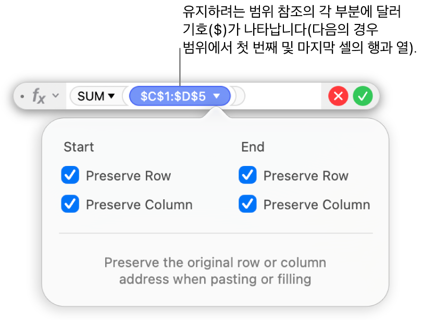This screenshot has width=423, height=321.
Task: Open the $C$1:$D$5 reference triangle
Action: coord(217,96)
